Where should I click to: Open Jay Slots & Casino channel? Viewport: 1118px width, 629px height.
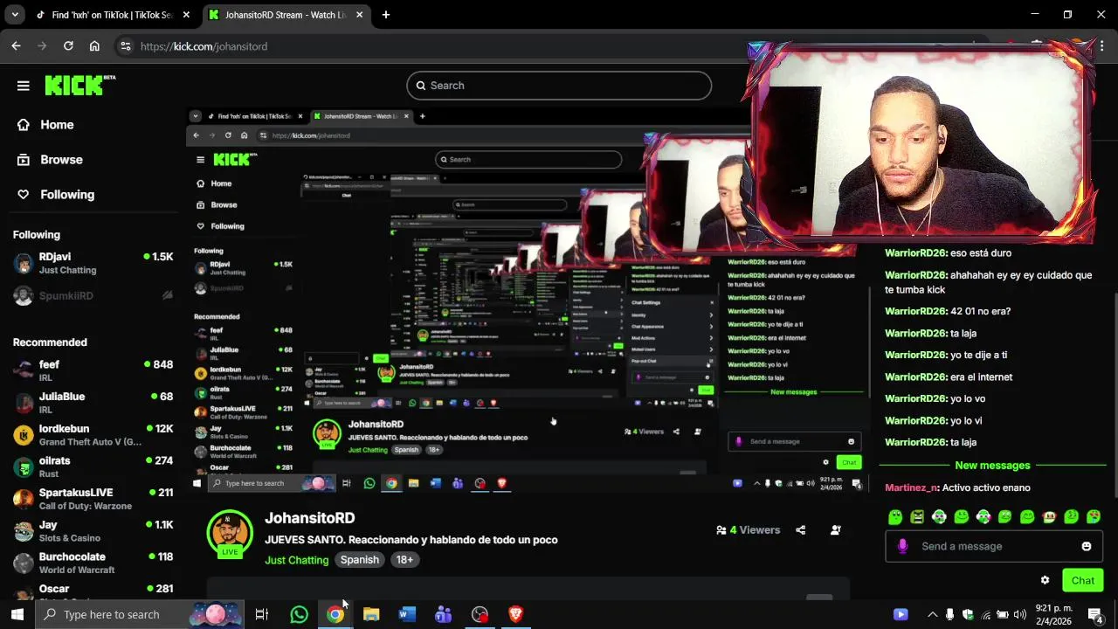tap(92, 531)
